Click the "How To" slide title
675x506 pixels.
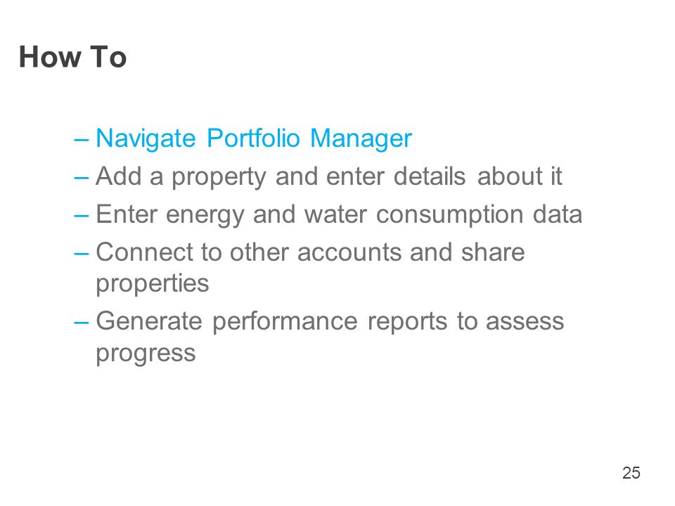click(72, 57)
